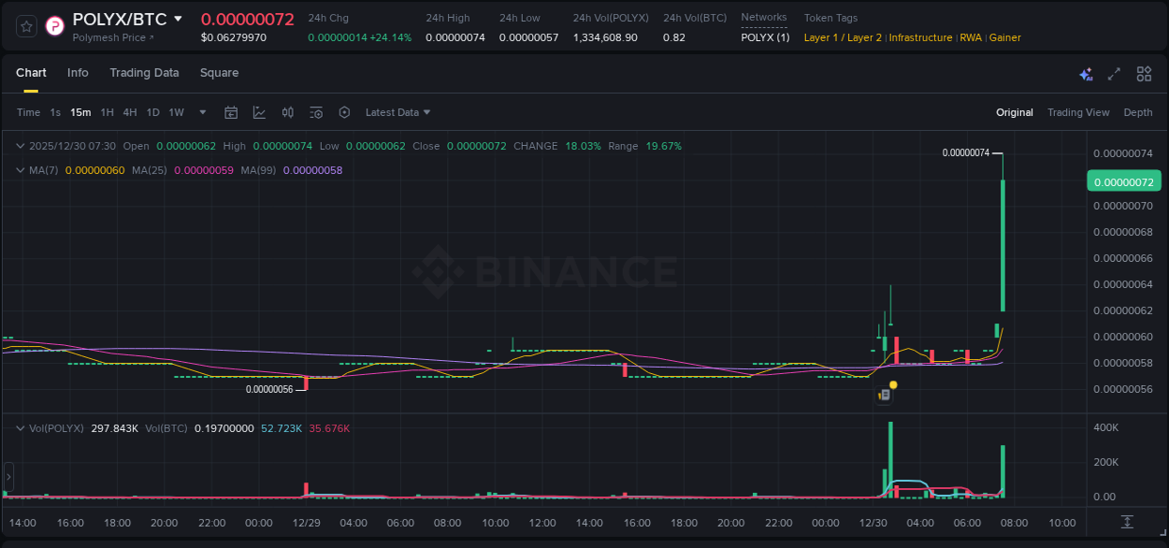Switch chart mode to Trading View
Screen dimensions: 1169x548
[1077, 112]
